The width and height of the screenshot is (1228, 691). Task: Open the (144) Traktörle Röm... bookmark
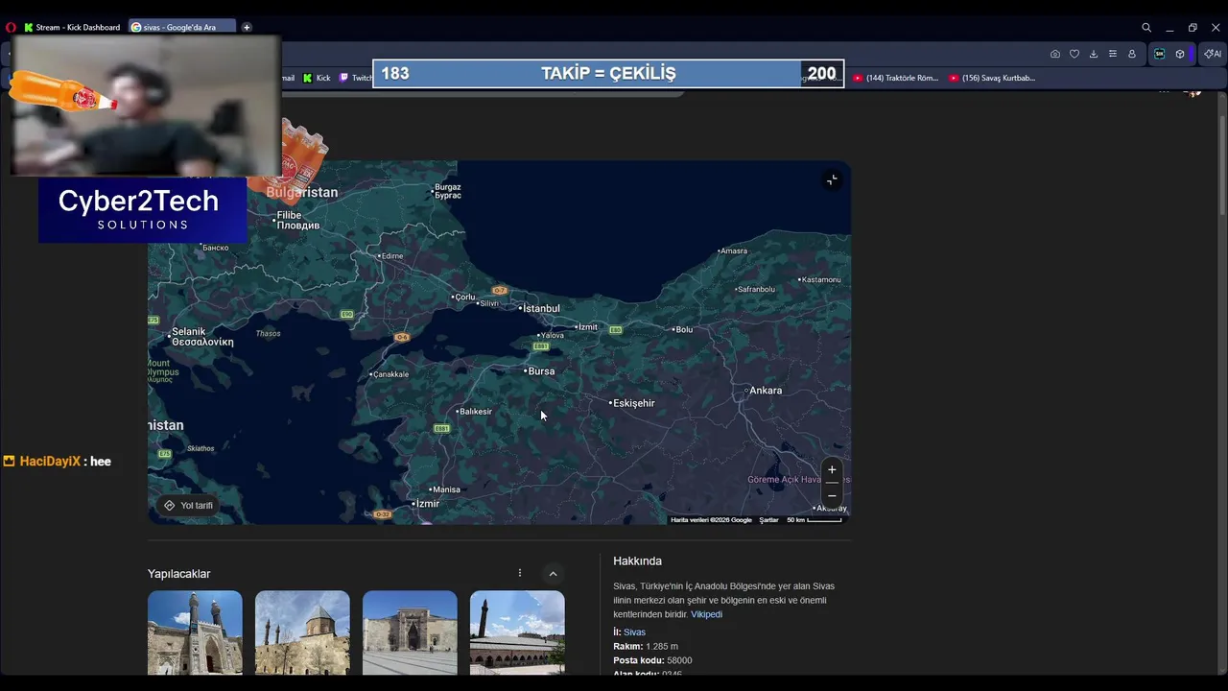tap(896, 78)
